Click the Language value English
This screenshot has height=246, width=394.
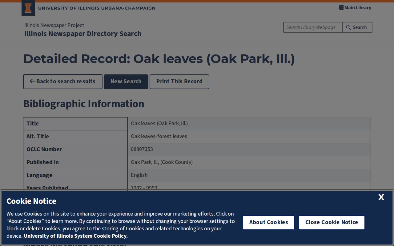pos(139,175)
